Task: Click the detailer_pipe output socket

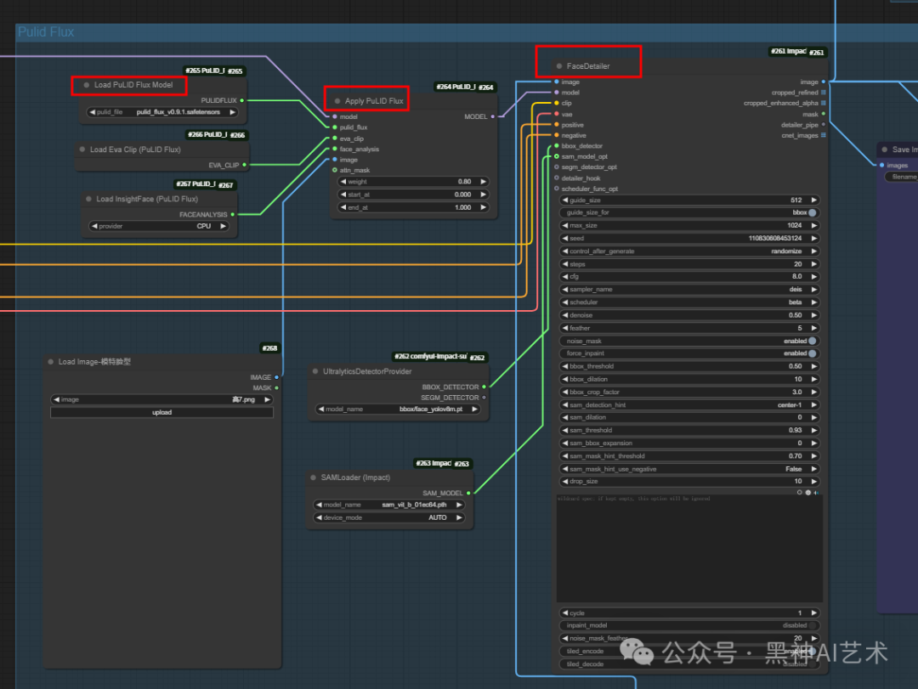Action: (x=823, y=125)
